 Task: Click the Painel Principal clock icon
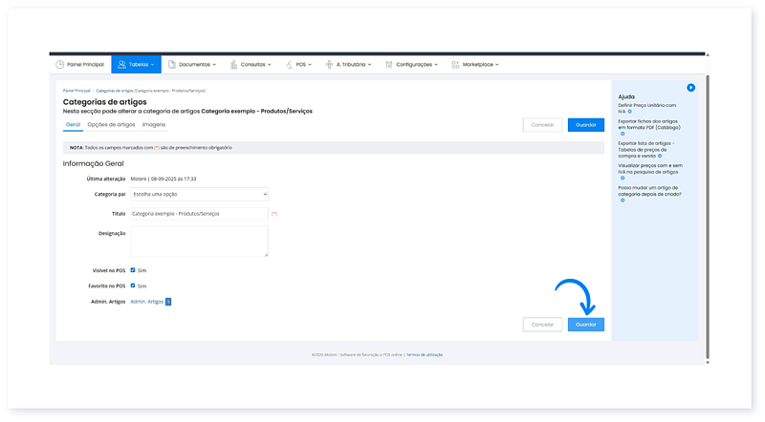pos(60,65)
